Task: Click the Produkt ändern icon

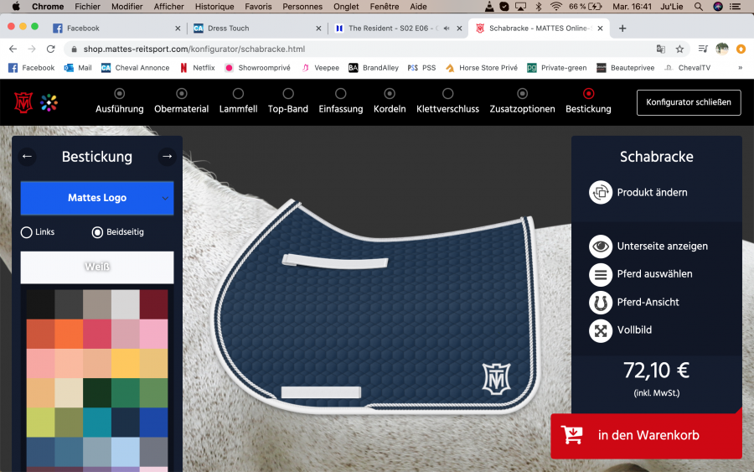Action: click(x=601, y=192)
